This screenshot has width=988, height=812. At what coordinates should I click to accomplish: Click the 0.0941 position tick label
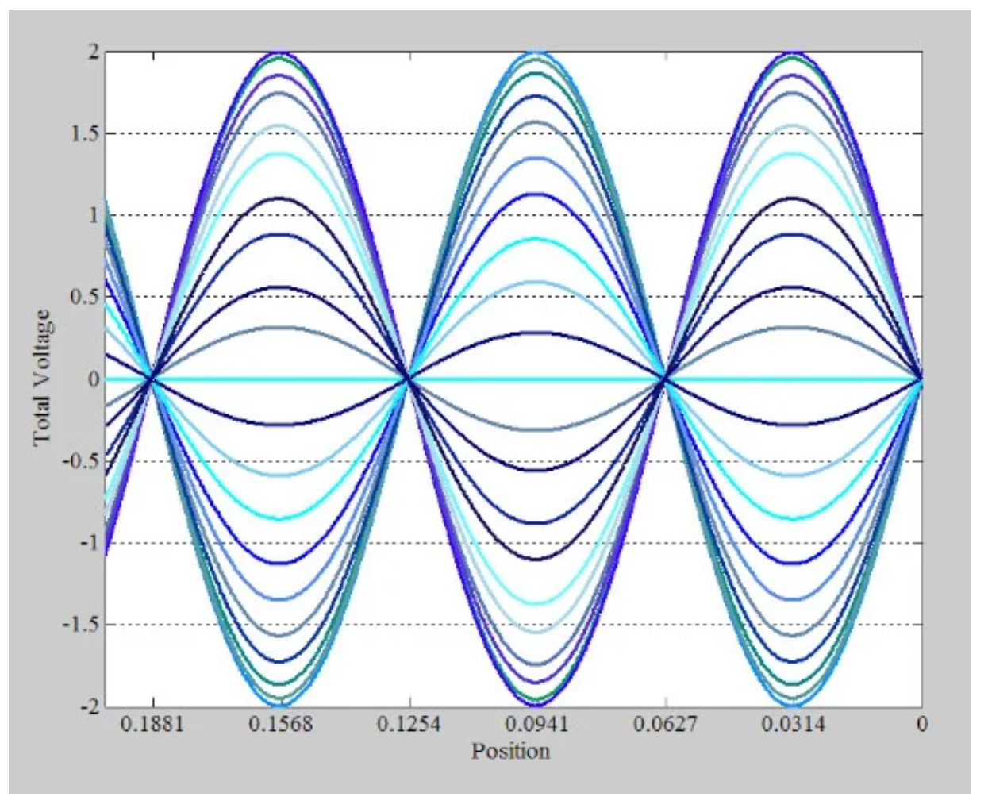point(537,724)
